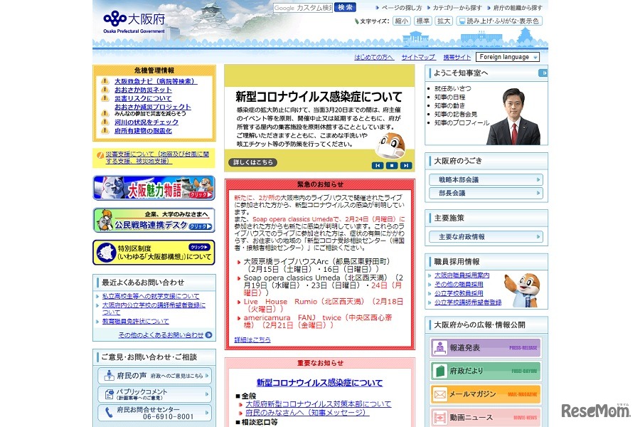Select 標準 standard text size
Viewport: 640px width, 427px height.
(422, 21)
